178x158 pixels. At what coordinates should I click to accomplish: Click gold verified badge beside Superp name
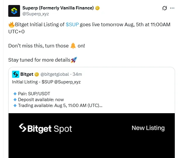coord(97,8)
